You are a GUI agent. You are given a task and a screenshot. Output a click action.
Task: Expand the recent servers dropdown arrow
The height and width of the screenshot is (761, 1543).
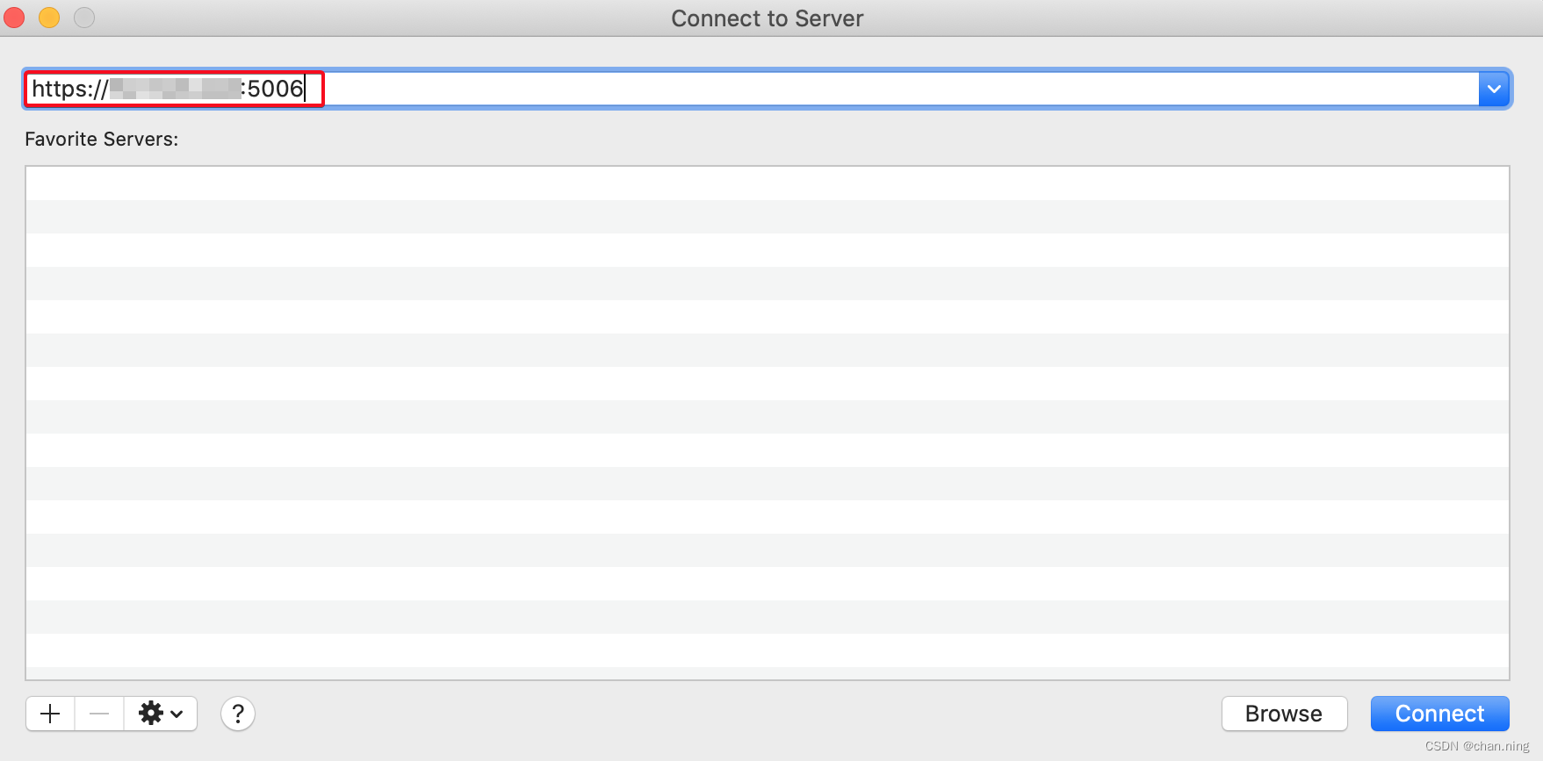[1494, 89]
